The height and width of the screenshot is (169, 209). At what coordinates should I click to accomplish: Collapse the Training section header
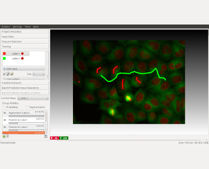tap(25, 46)
